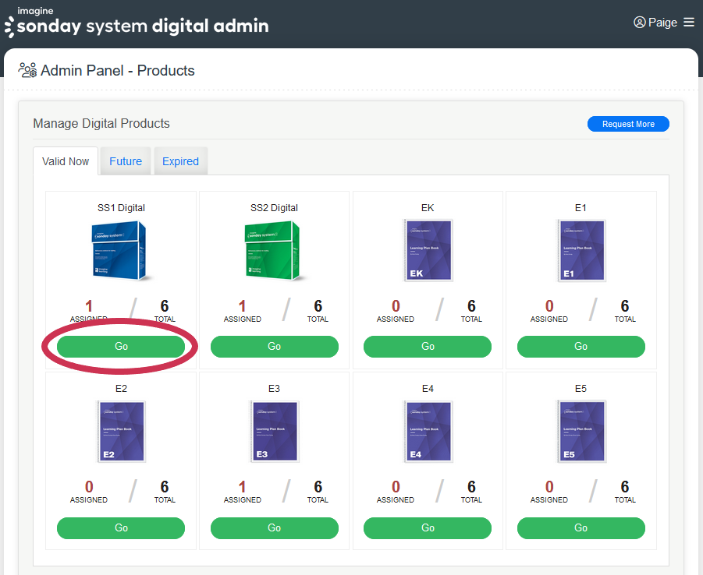This screenshot has width=703, height=575.
Task: Open the hamburger menu icon
Action: (x=688, y=23)
